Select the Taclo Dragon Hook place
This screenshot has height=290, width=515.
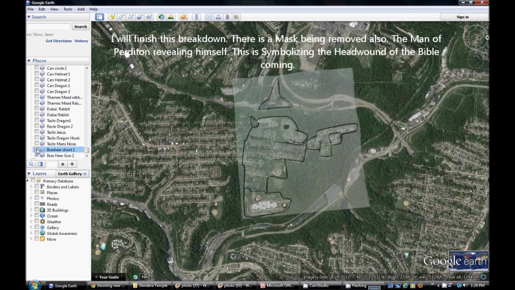pyautogui.click(x=63, y=138)
